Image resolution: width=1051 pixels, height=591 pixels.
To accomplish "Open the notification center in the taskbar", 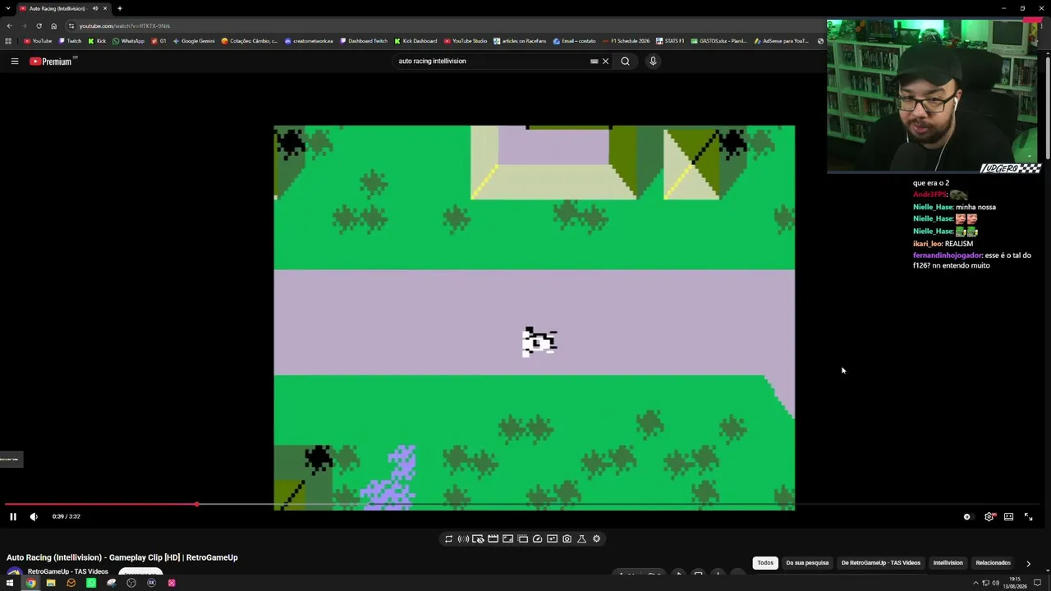I will (x=1037, y=583).
